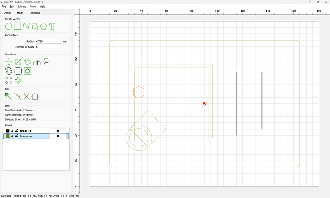
Task: Open the Offset Vector tool
Action: [9, 71]
